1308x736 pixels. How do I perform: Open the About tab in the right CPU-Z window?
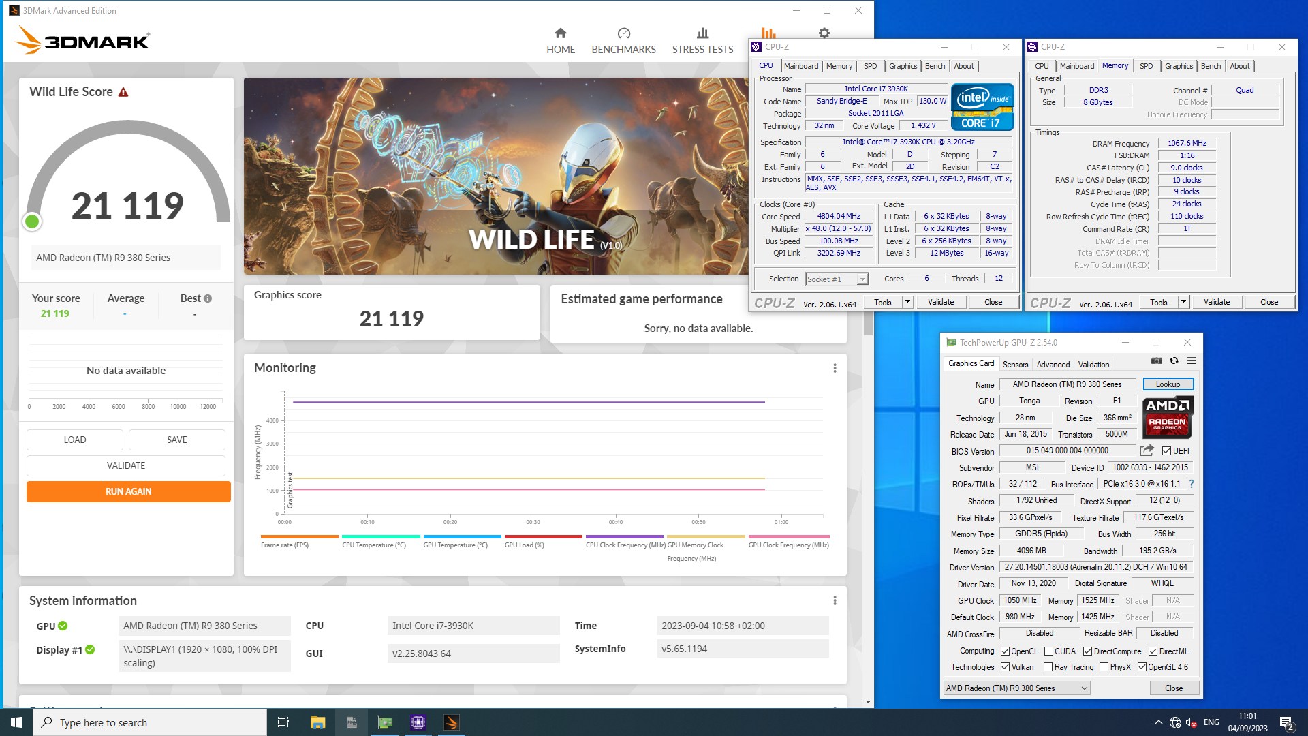point(1240,66)
